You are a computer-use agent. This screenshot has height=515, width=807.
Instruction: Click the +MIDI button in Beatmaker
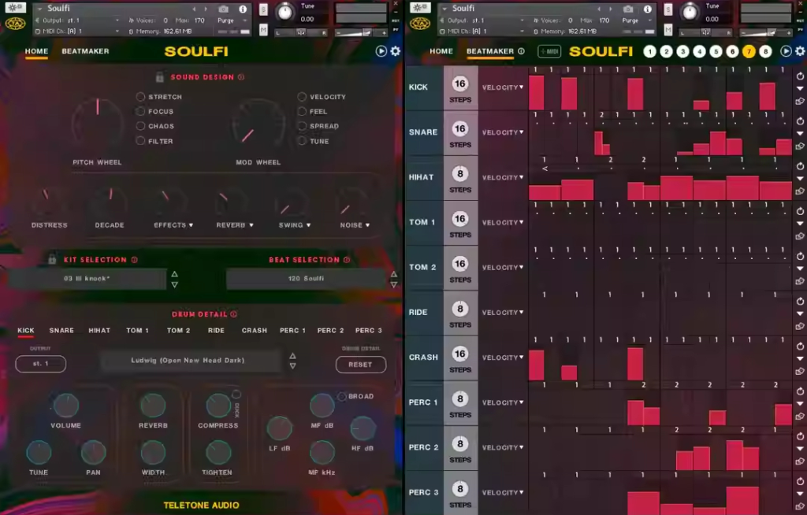click(549, 51)
